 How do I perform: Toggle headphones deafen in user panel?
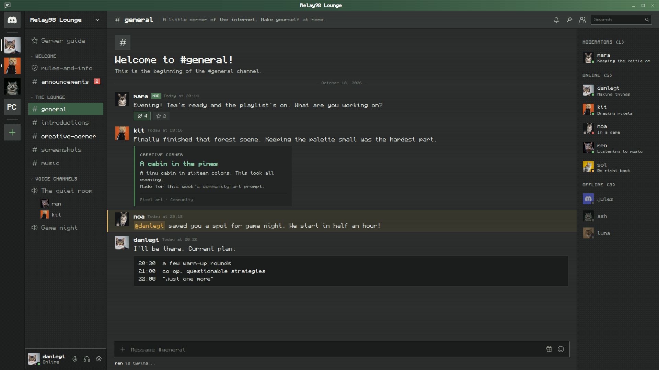click(x=87, y=359)
